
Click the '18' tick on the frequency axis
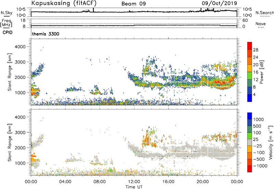tap(23, 20)
